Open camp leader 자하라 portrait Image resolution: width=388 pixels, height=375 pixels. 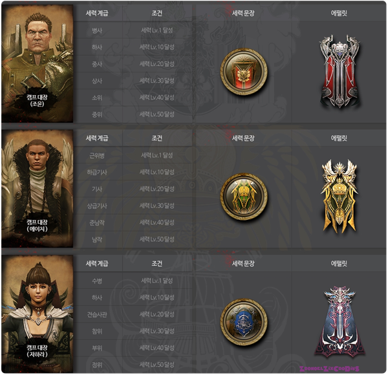[38, 314]
